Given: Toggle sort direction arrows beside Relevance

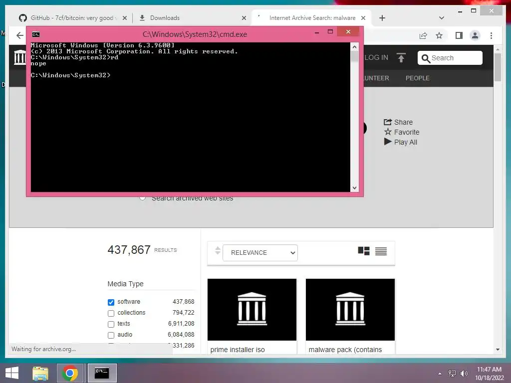Looking at the screenshot, I should point(218,251).
